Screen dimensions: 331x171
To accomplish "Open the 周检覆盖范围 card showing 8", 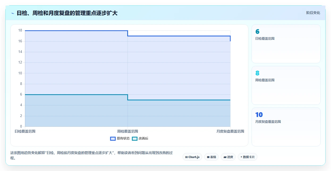I will click(286, 85).
